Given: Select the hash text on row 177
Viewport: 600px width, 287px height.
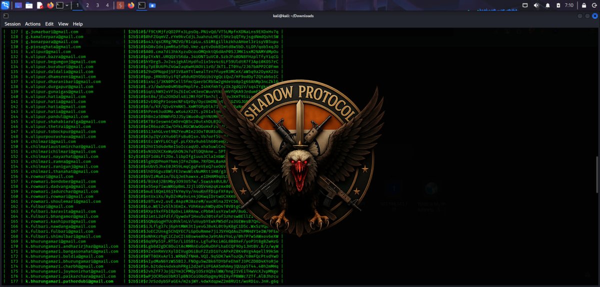Looking at the screenshot, I should [x=203, y=281].
